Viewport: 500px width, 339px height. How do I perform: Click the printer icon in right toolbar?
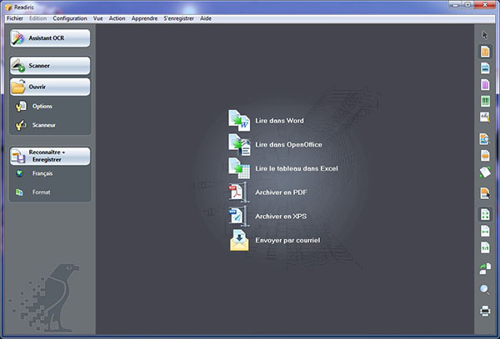pyautogui.click(x=485, y=311)
